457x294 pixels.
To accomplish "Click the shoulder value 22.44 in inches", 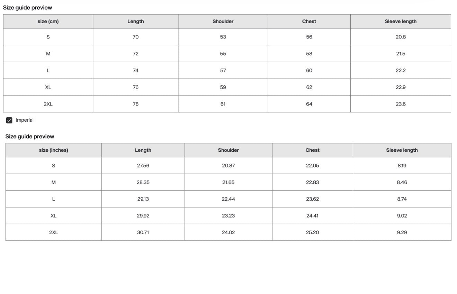I will (x=228, y=199).
